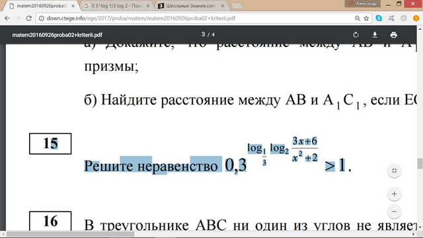The height and width of the screenshot is (238, 423).
Task: Close the Школьные Знания.com tab
Action: tap(223, 6)
